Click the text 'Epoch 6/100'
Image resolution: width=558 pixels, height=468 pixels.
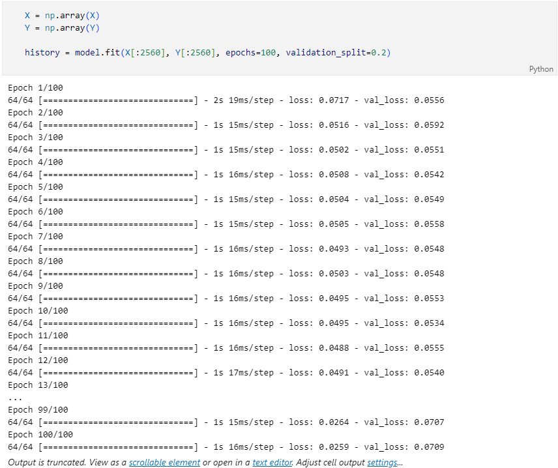tap(36, 211)
